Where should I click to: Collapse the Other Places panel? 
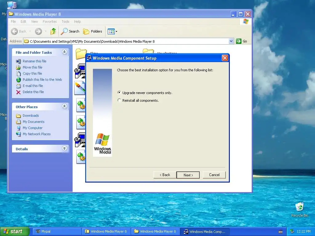click(x=64, y=106)
